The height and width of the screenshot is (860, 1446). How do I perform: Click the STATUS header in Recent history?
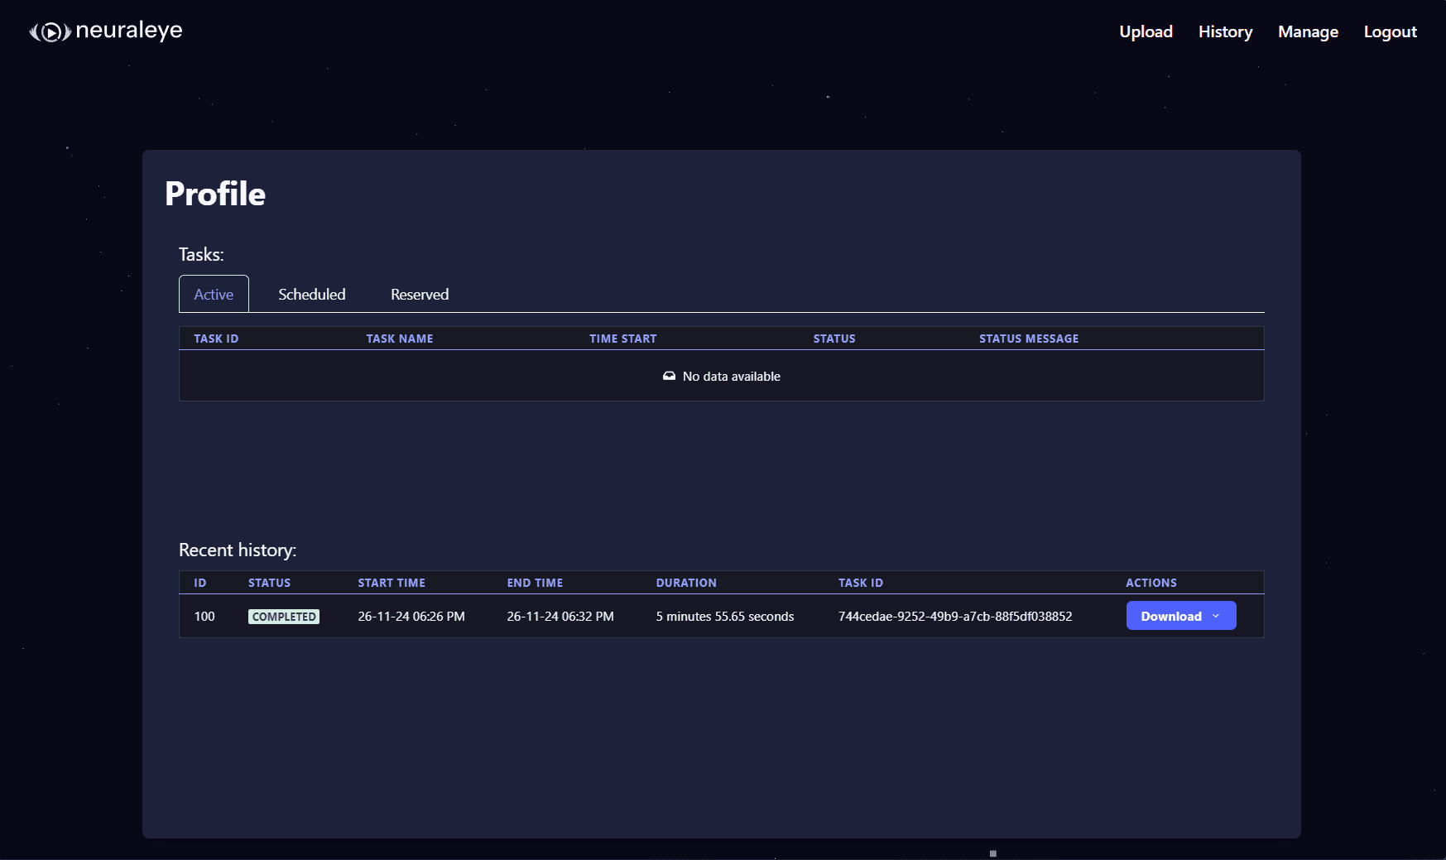pos(269,583)
